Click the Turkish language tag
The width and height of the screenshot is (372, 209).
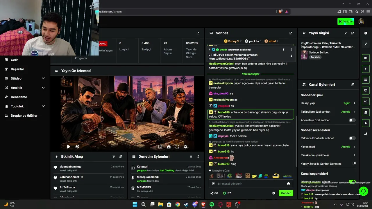315,57
